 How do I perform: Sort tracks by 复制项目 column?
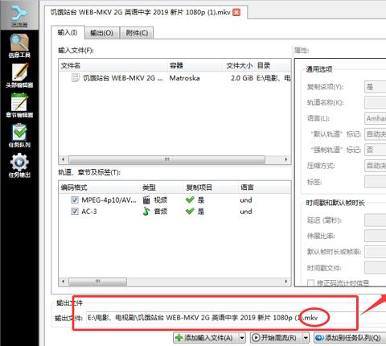click(x=211, y=187)
